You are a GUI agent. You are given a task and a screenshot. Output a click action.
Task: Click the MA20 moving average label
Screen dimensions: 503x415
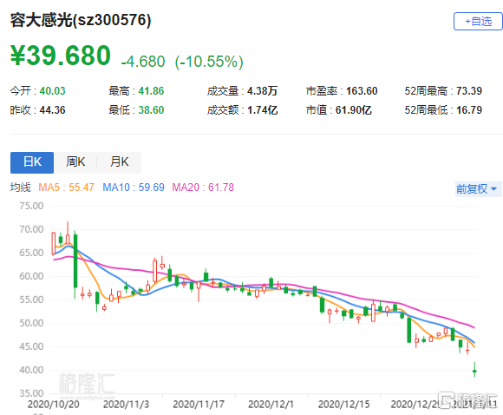click(203, 188)
